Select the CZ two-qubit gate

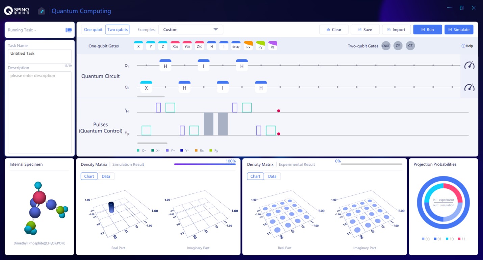(x=410, y=46)
